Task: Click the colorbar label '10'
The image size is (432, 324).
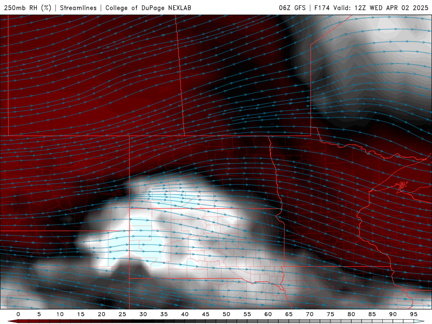Action: (x=60, y=314)
